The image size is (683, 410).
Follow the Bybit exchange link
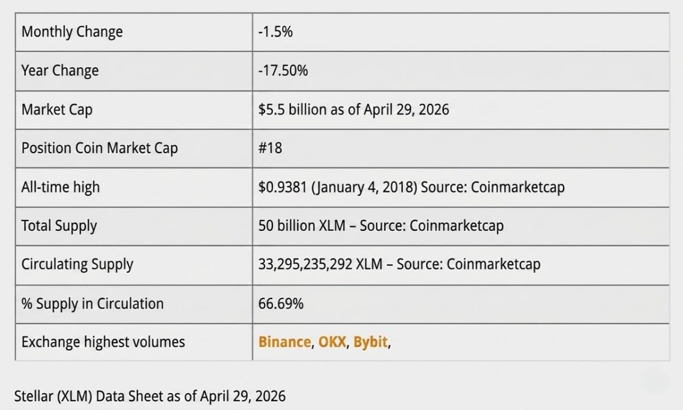tap(371, 342)
